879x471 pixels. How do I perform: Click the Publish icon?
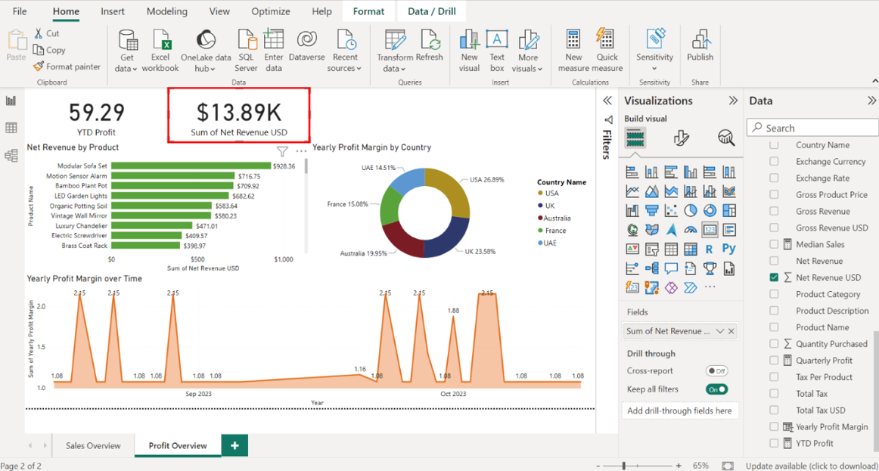(700, 41)
